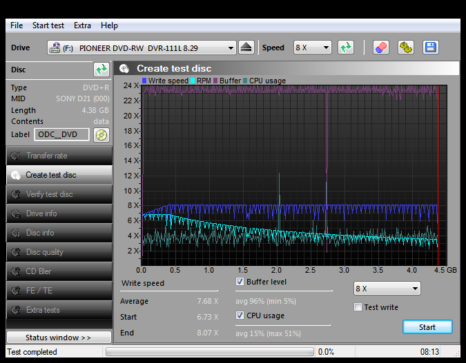This screenshot has height=363, width=466.
Task: Switch to CD Bler tab
Action: pyautogui.click(x=59, y=271)
